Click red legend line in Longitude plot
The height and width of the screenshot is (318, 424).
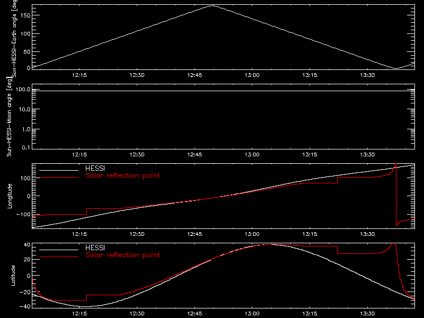coord(59,178)
